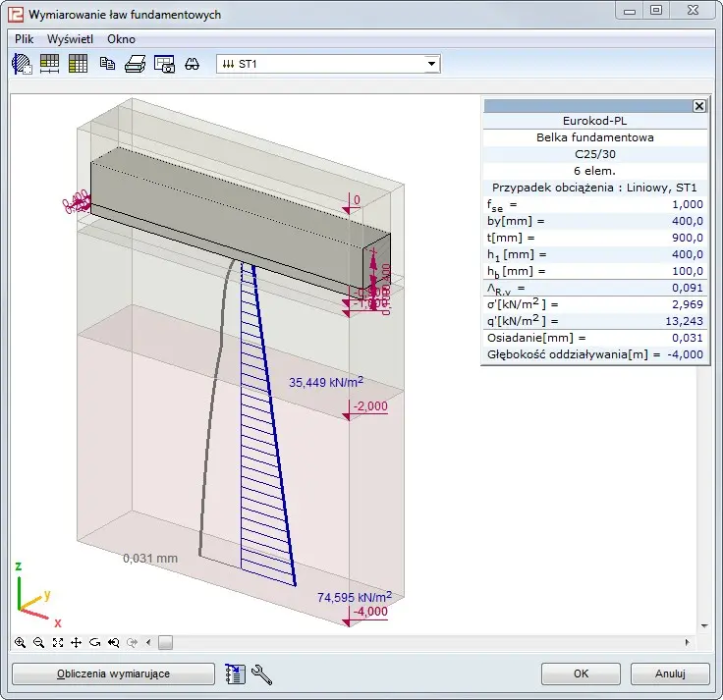The width and height of the screenshot is (723, 700).
Task: Click the rotate view icon
Action: [95, 642]
